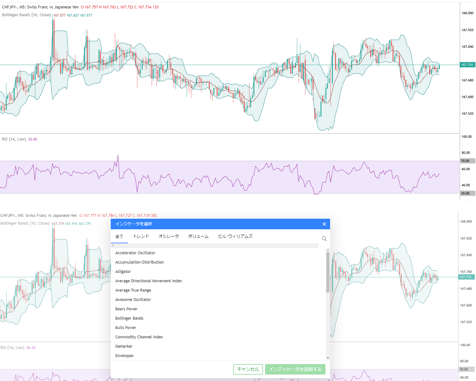
Task: Select the ボリューム tab
Action: click(198, 236)
